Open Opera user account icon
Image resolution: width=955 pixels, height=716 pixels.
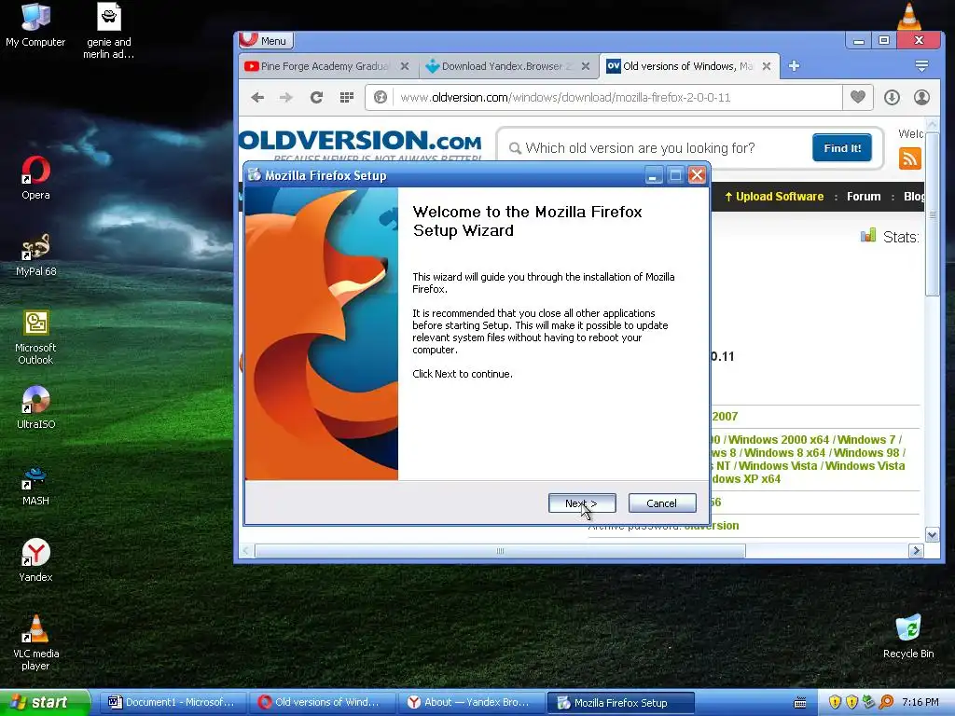click(x=921, y=97)
